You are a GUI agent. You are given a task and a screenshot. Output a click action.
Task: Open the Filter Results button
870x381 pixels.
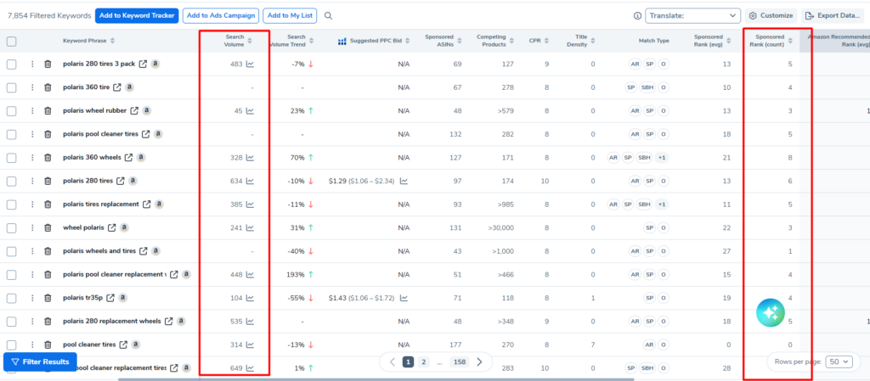click(x=40, y=361)
